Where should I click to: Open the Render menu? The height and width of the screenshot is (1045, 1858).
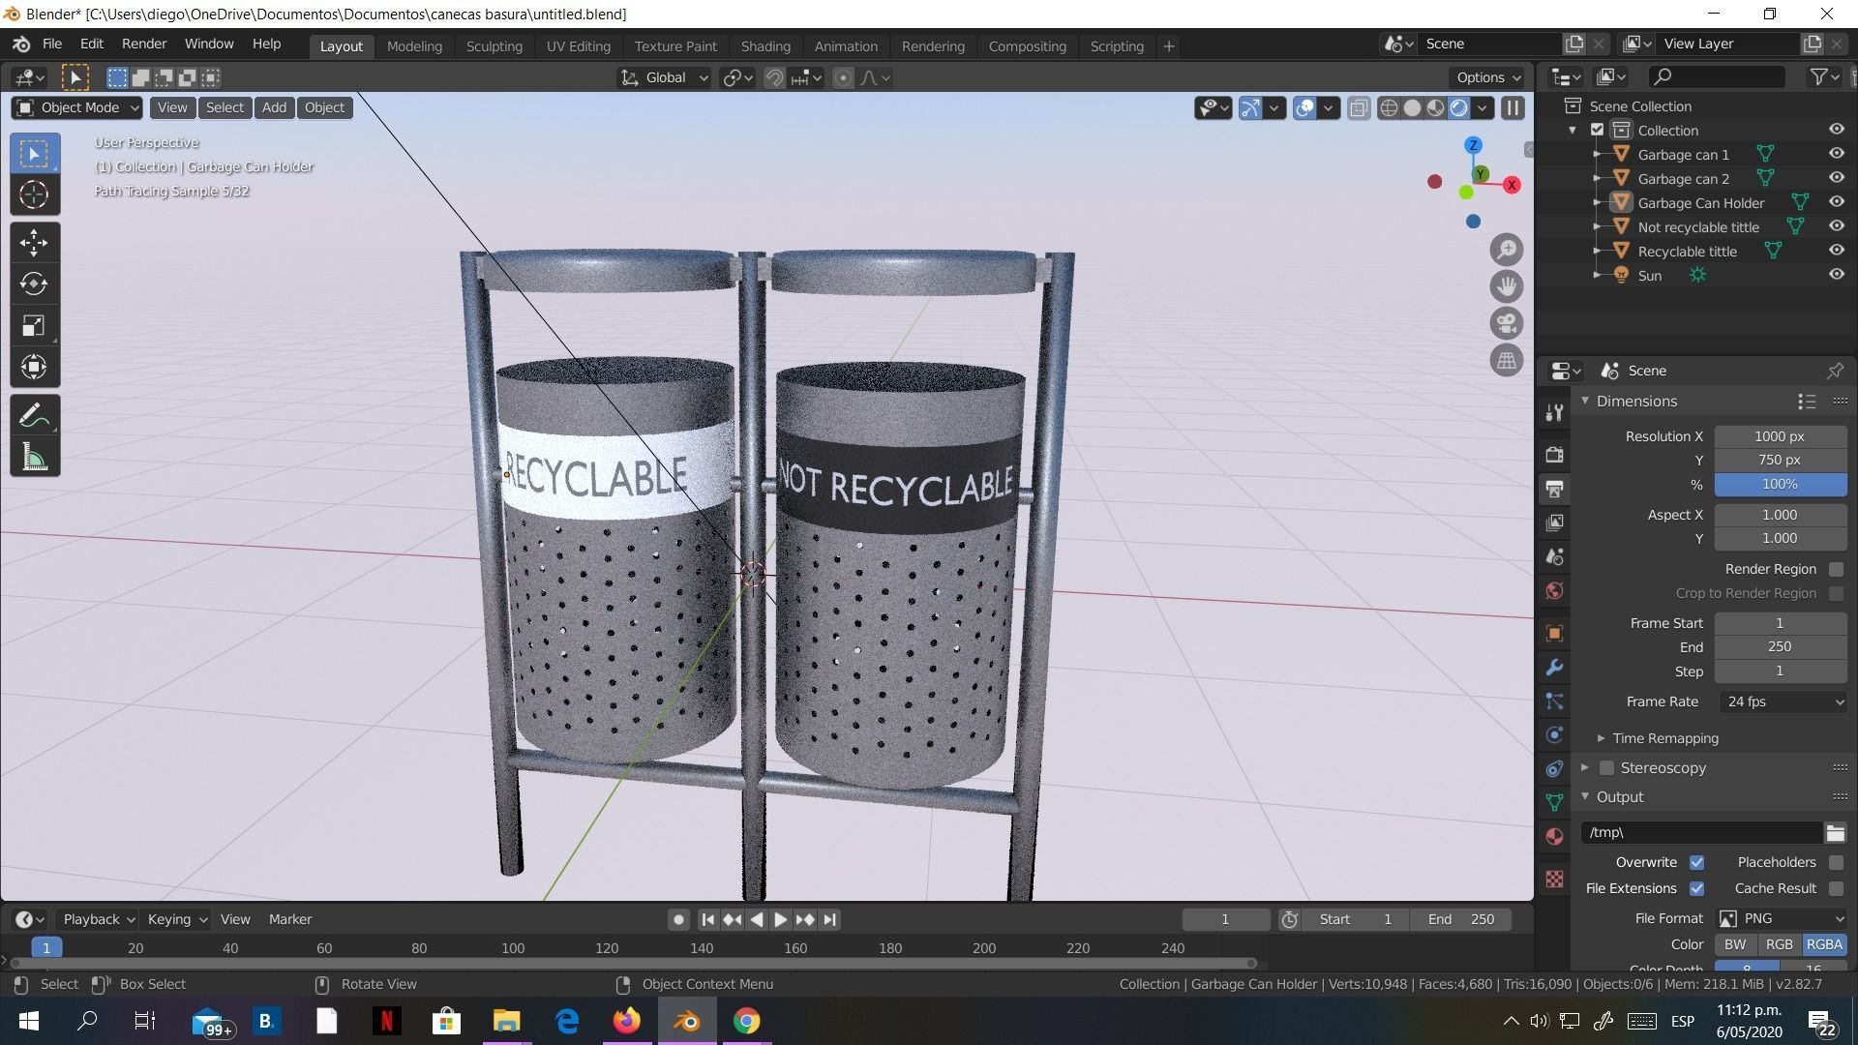tap(143, 45)
